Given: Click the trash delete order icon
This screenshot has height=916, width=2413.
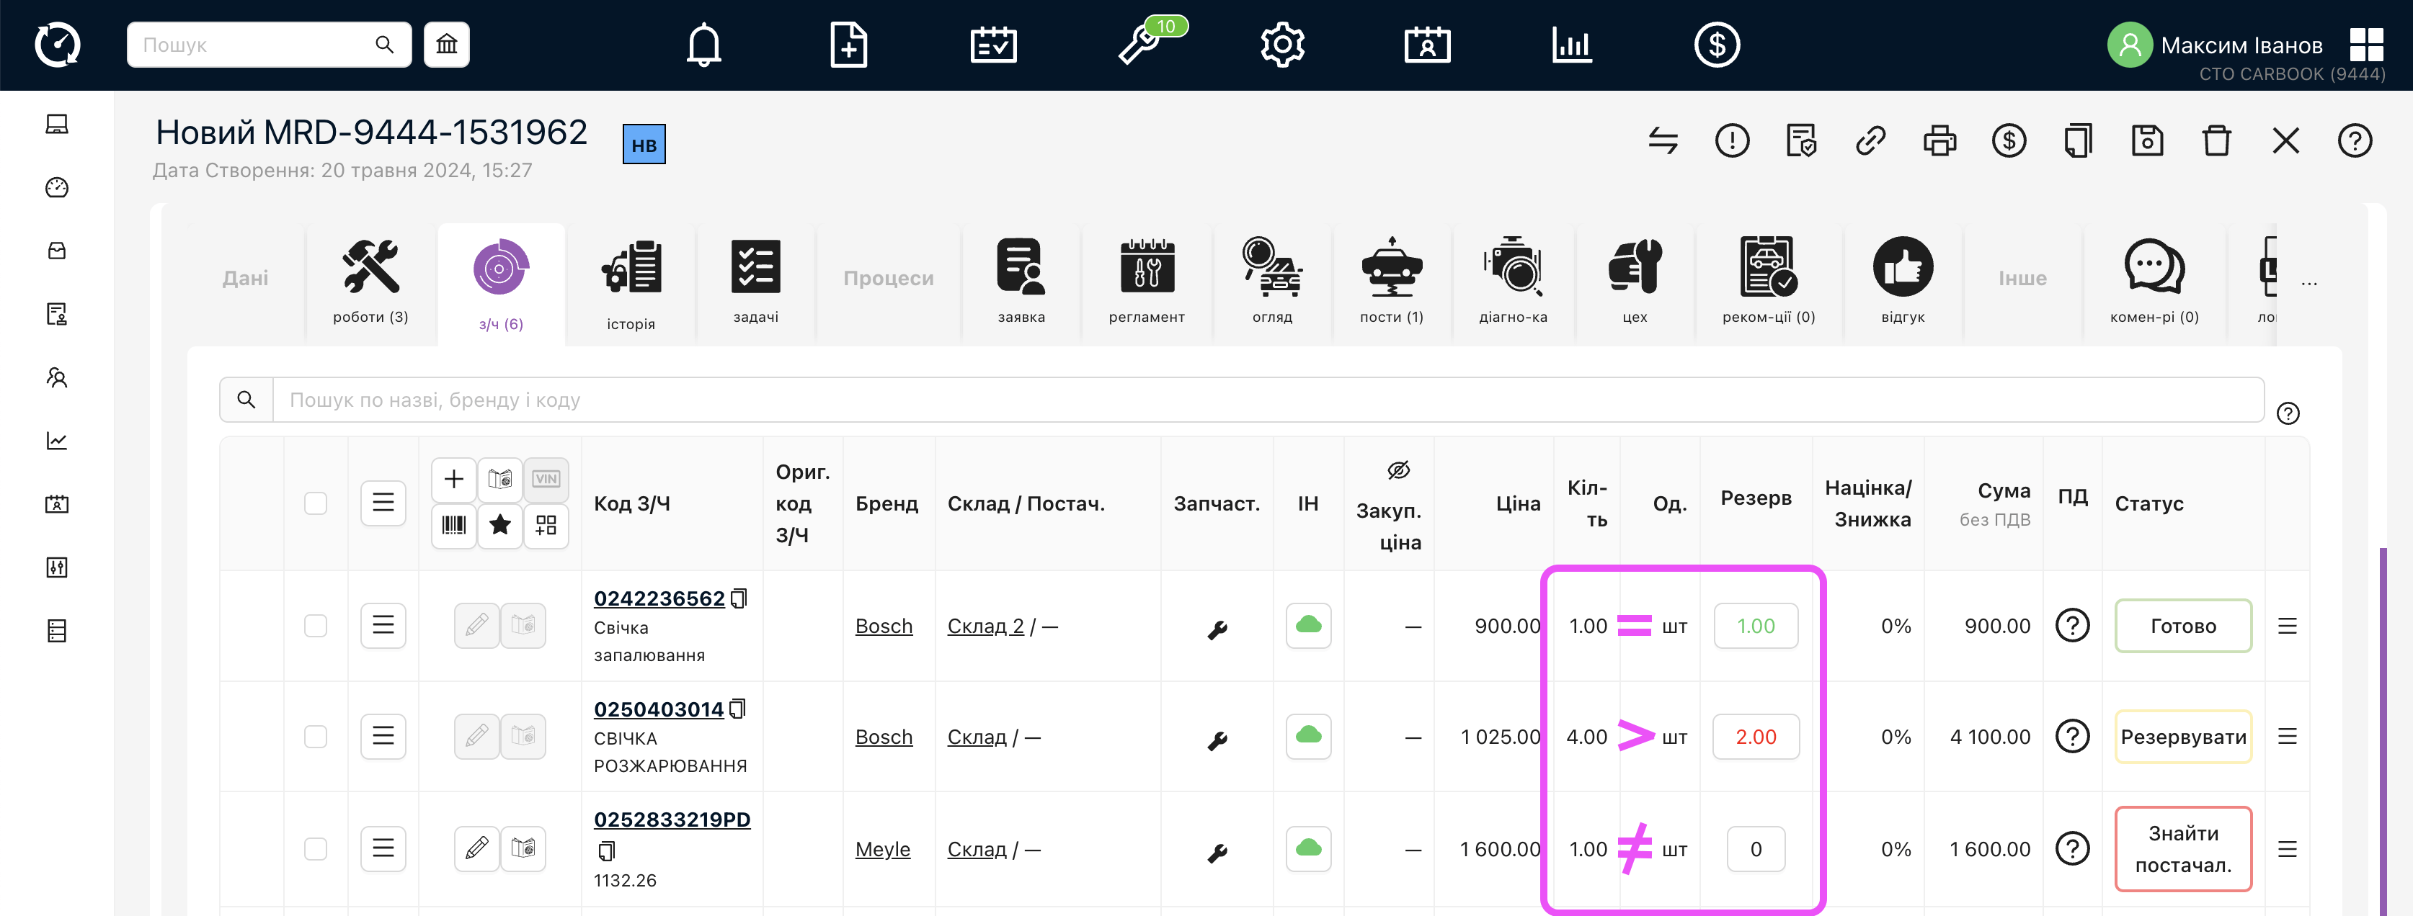Looking at the screenshot, I should click(2216, 141).
